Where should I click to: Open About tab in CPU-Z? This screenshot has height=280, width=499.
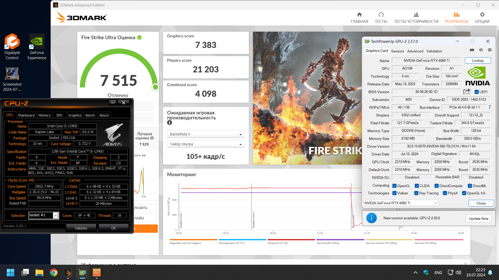coord(104,115)
